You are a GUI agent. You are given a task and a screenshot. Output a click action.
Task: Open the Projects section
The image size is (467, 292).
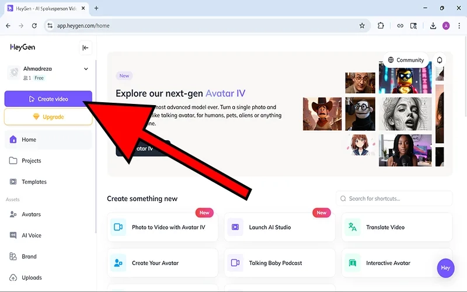(31, 161)
